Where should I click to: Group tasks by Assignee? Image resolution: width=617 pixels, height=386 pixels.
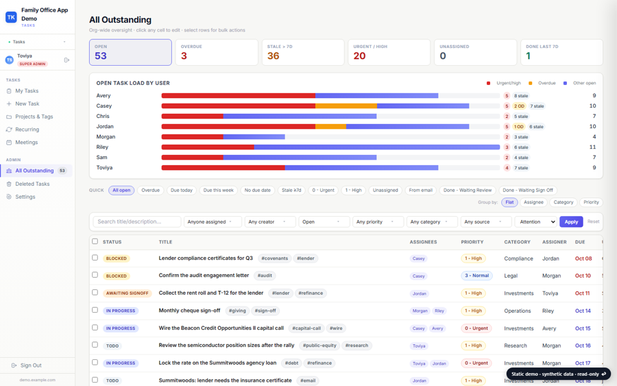click(x=533, y=202)
